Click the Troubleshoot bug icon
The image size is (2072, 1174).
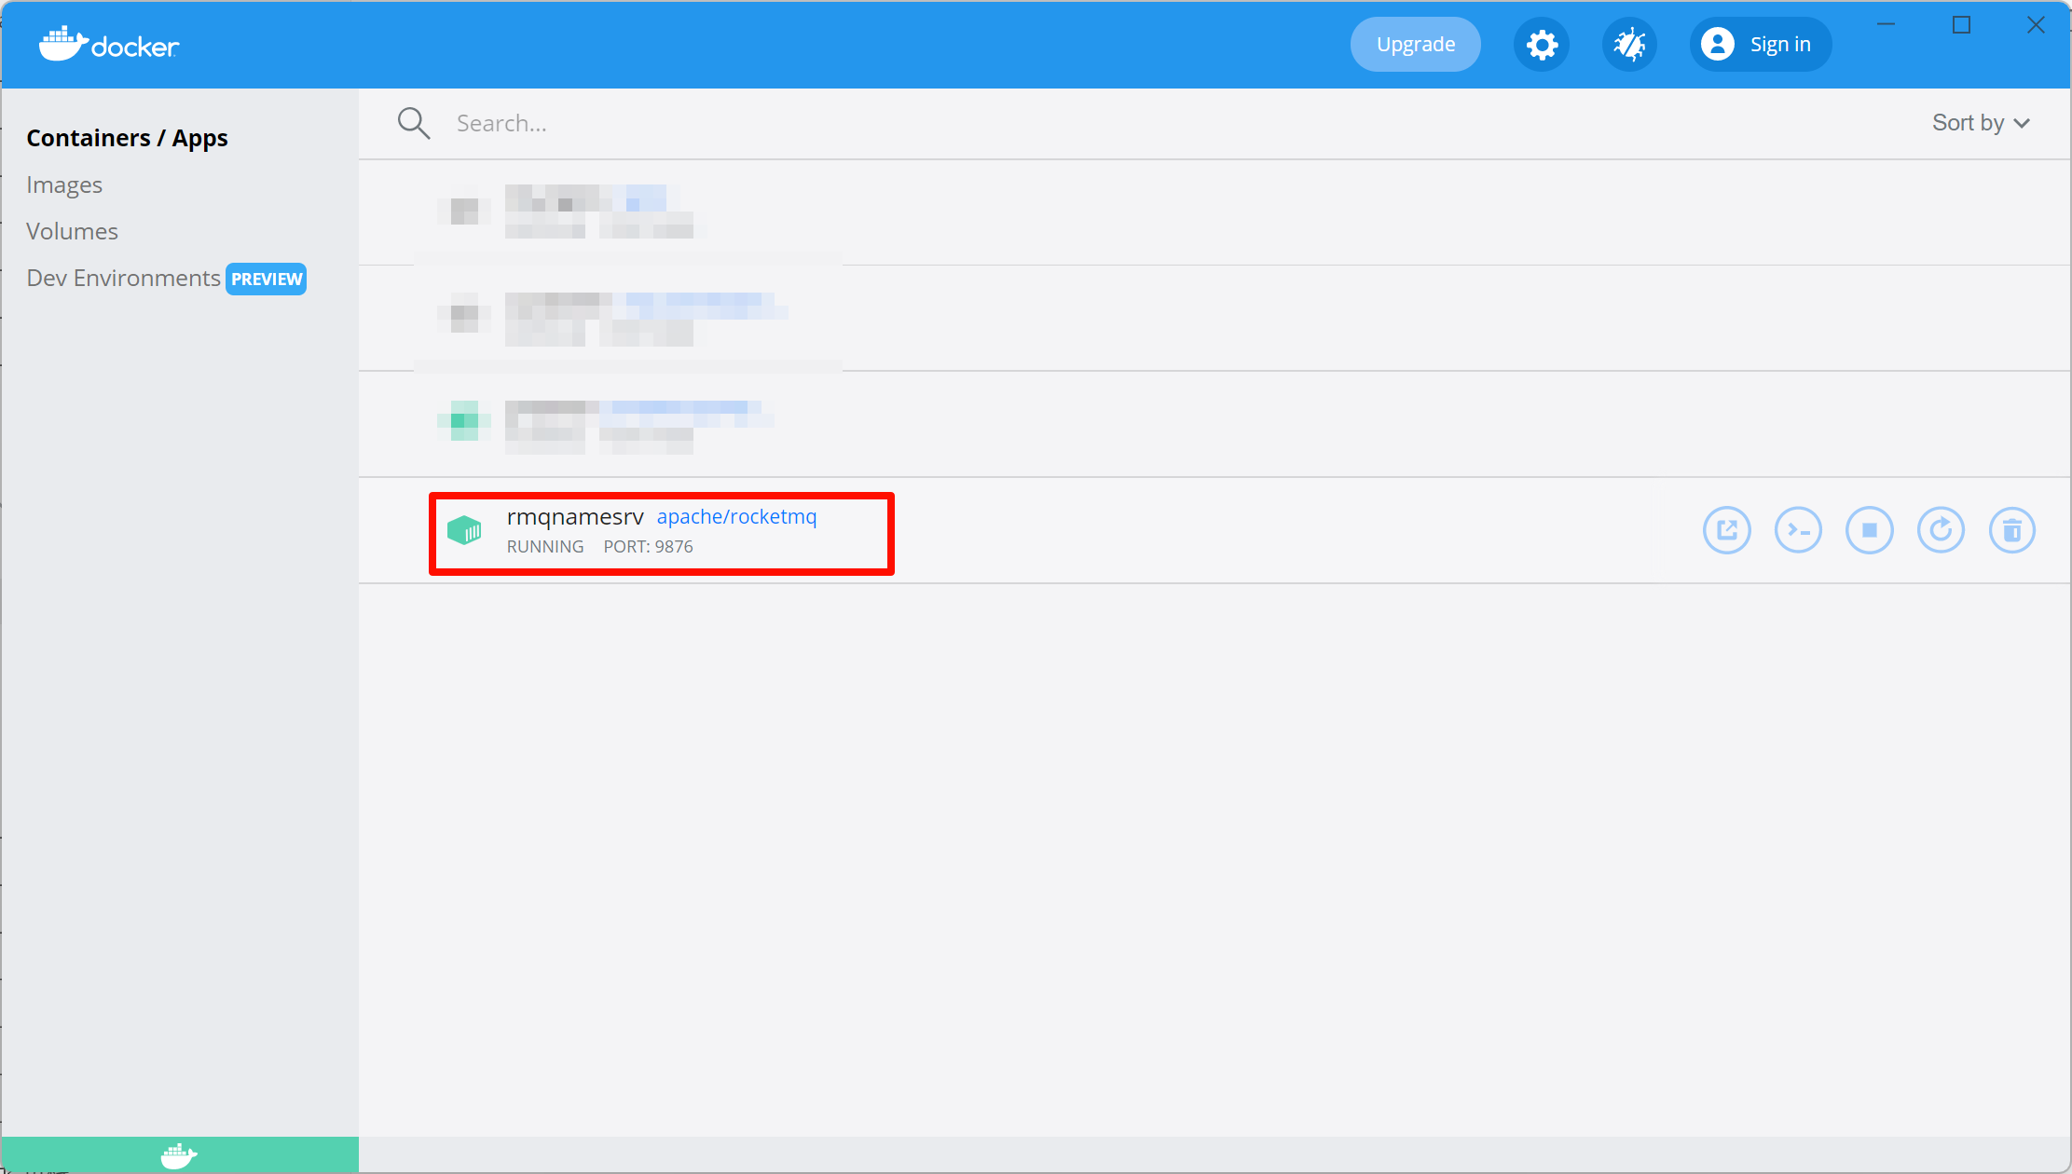(1629, 44)
